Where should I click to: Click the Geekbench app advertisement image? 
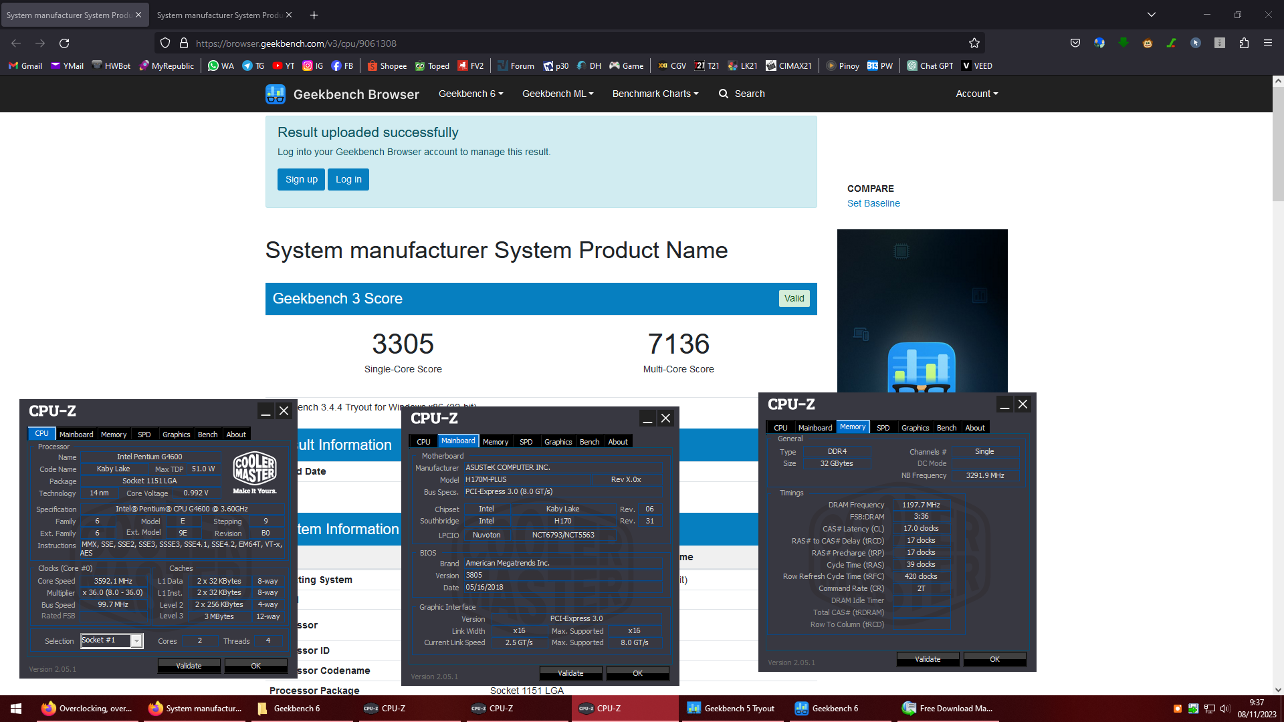[x=922, y=311]
